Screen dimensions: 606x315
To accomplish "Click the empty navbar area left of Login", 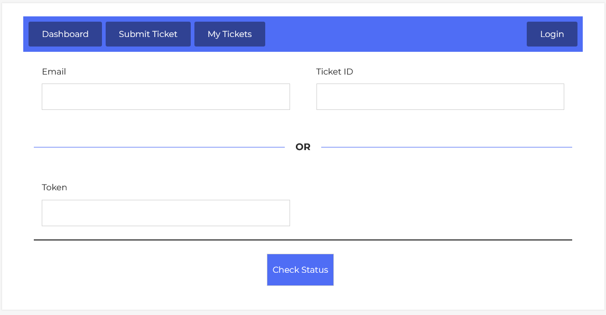I will pyautogui.click(x=396, y=34).
